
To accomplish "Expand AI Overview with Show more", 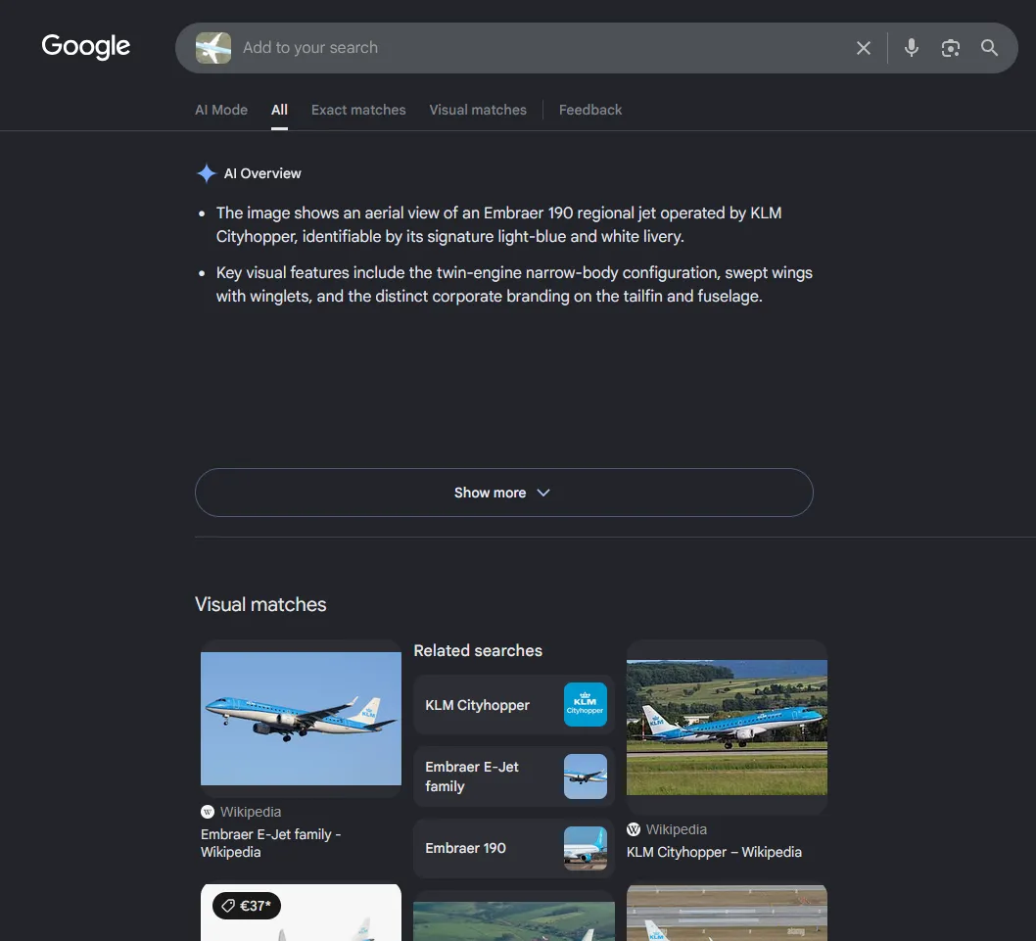I will pos(503,493).
